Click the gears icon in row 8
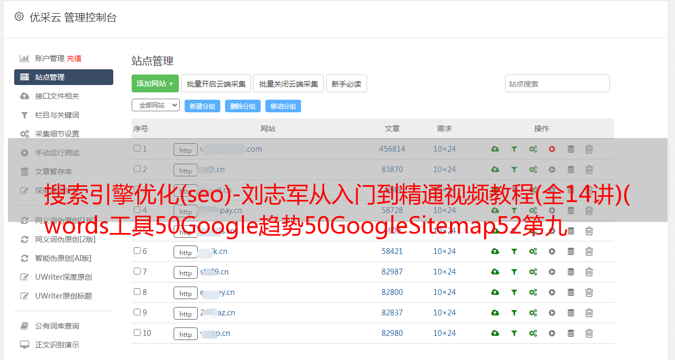 [533, 292]
